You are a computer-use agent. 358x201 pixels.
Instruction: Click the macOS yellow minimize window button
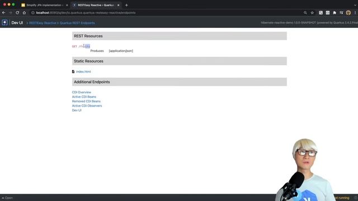pyautogui.click(x=9, y=4)
